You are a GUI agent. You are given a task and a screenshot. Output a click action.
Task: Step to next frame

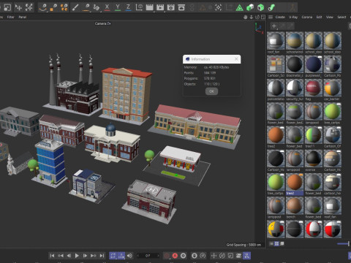[85, 256]
